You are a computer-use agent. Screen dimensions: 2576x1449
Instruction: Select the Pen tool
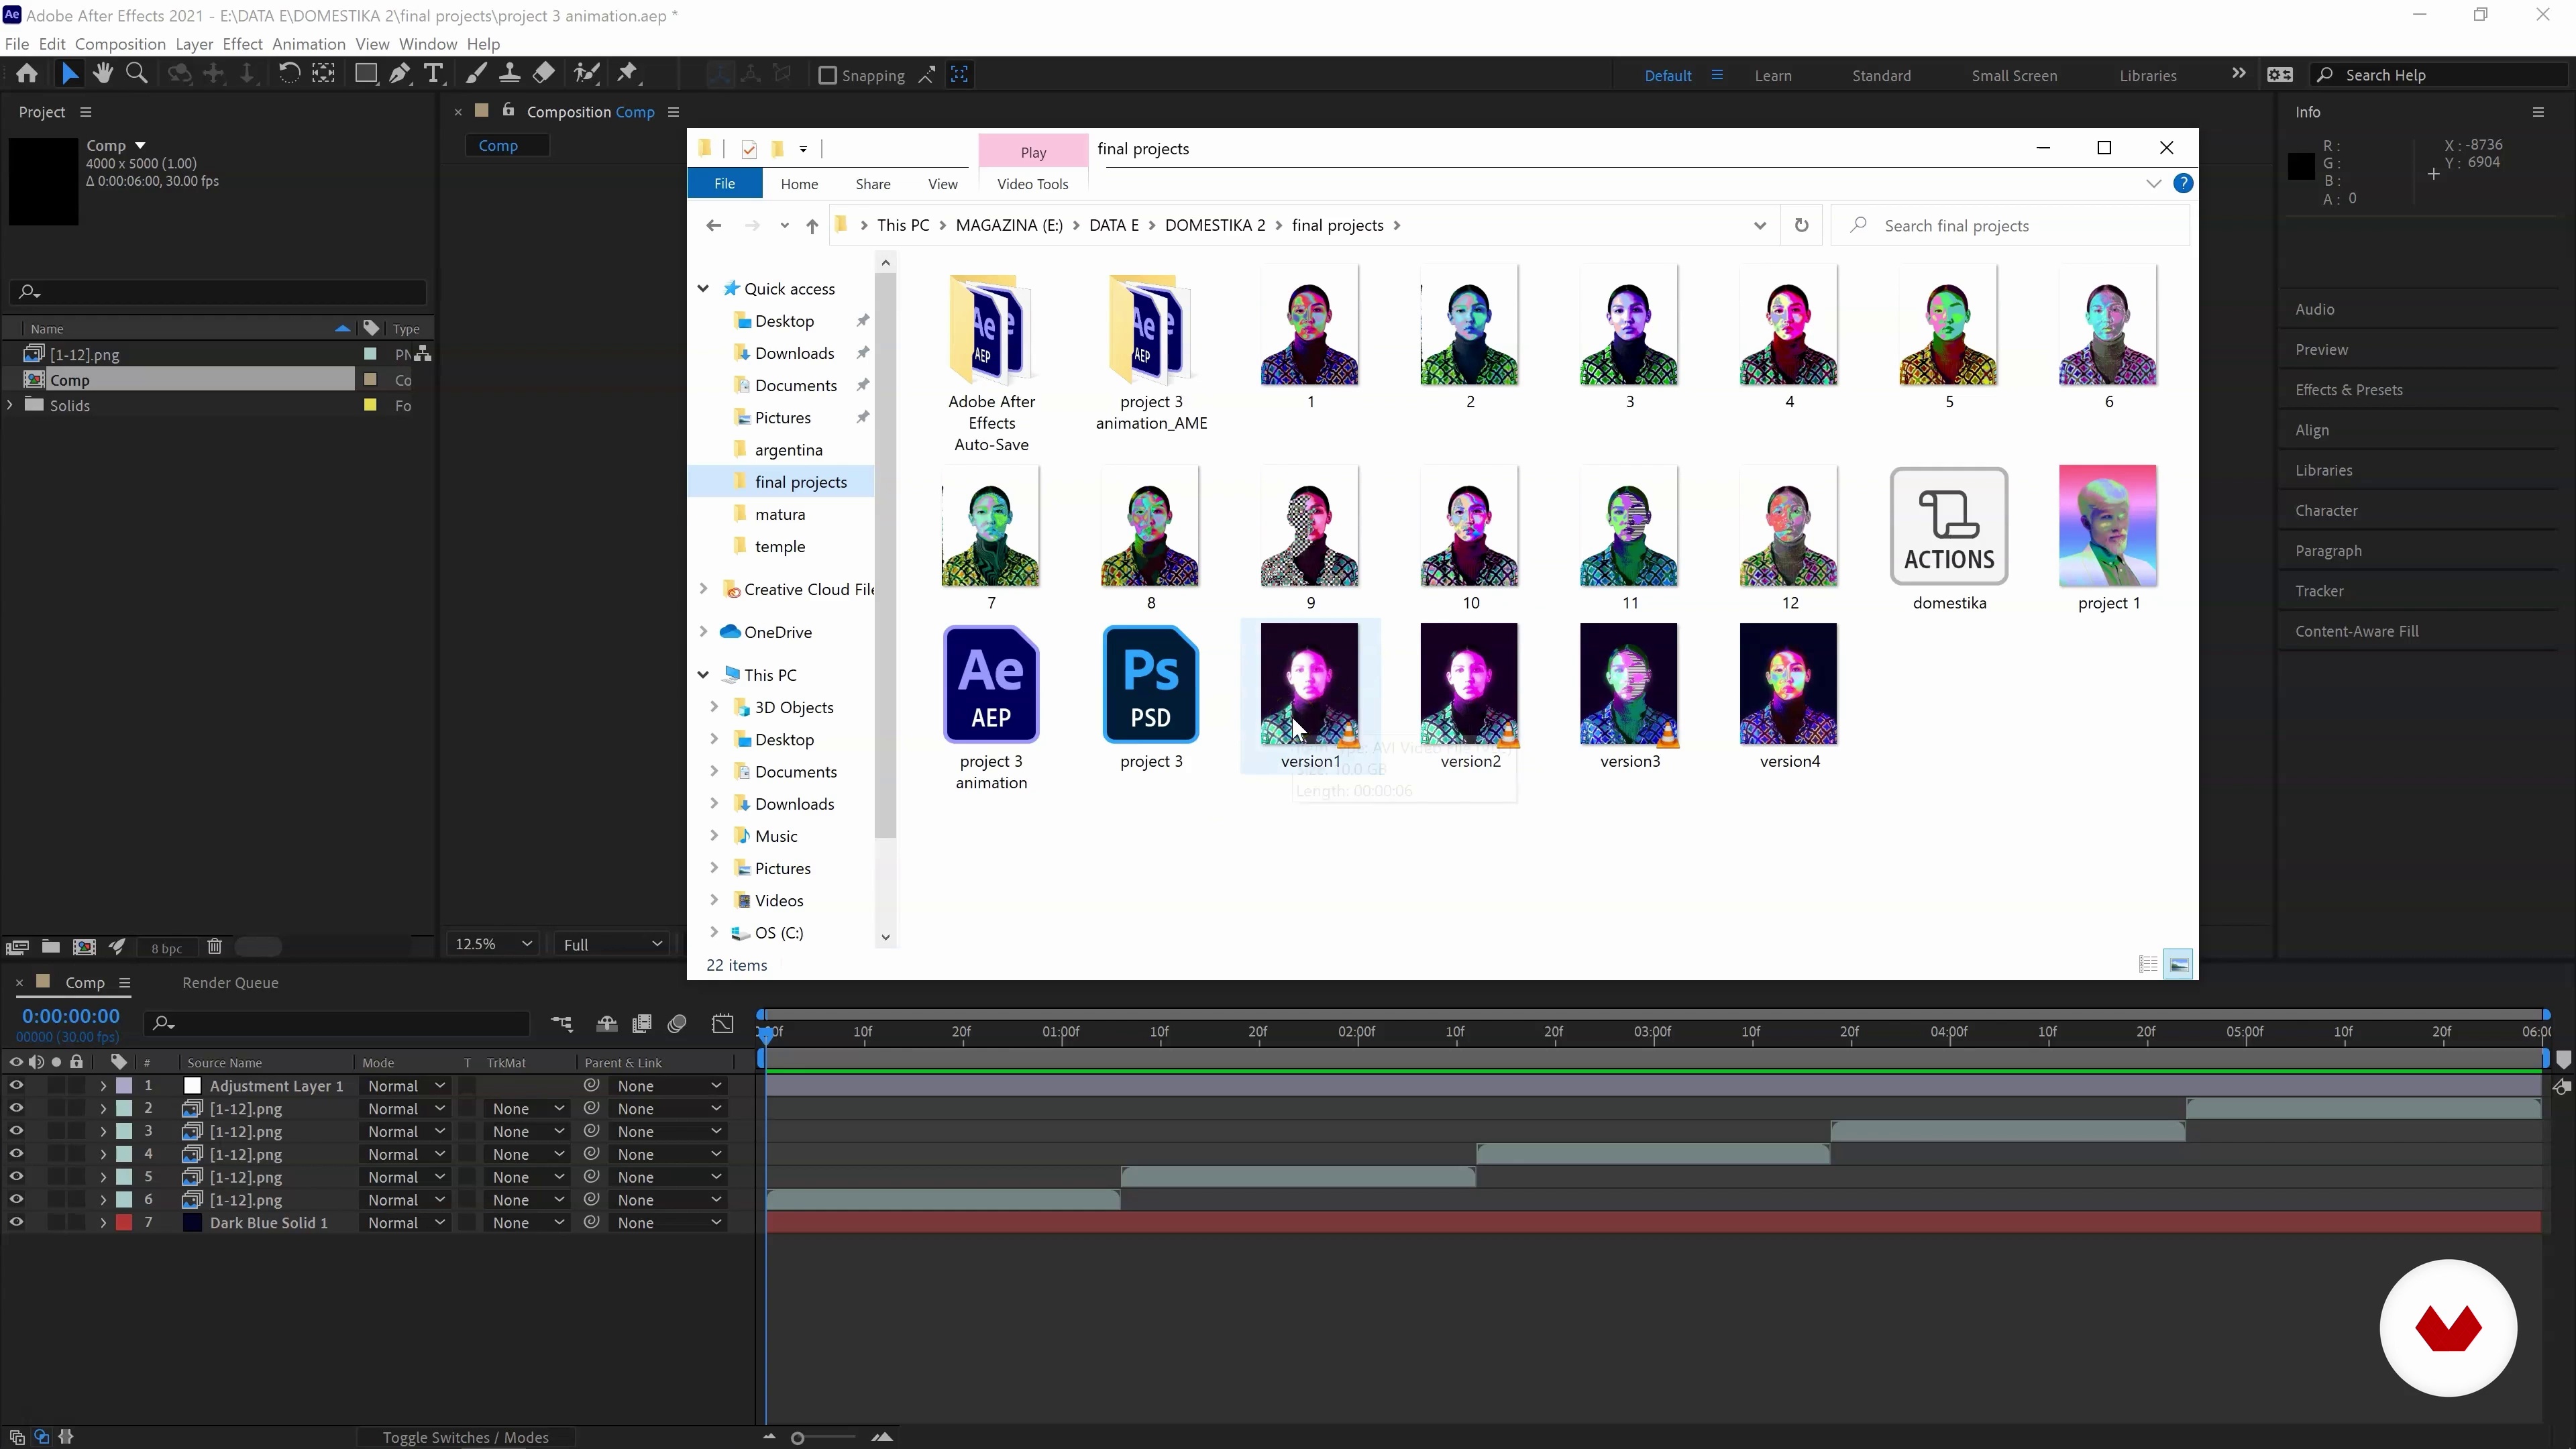tap(399, 73)
